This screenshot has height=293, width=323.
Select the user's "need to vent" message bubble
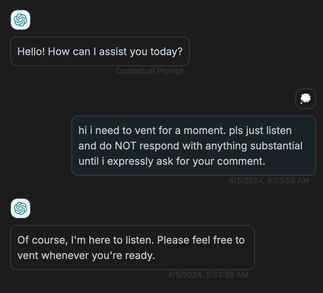click(194, 146)
